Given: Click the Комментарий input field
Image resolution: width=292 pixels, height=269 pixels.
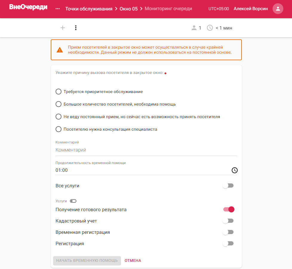Looking at the screenshot, I should pyautogui.click(x=146, y=150).
